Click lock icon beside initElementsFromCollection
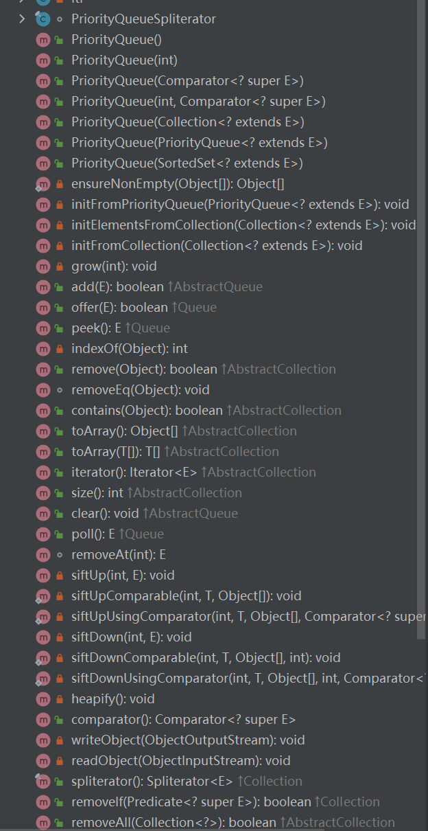The height and width of the screenshot is (831, 428). click(x=60, y=225)
